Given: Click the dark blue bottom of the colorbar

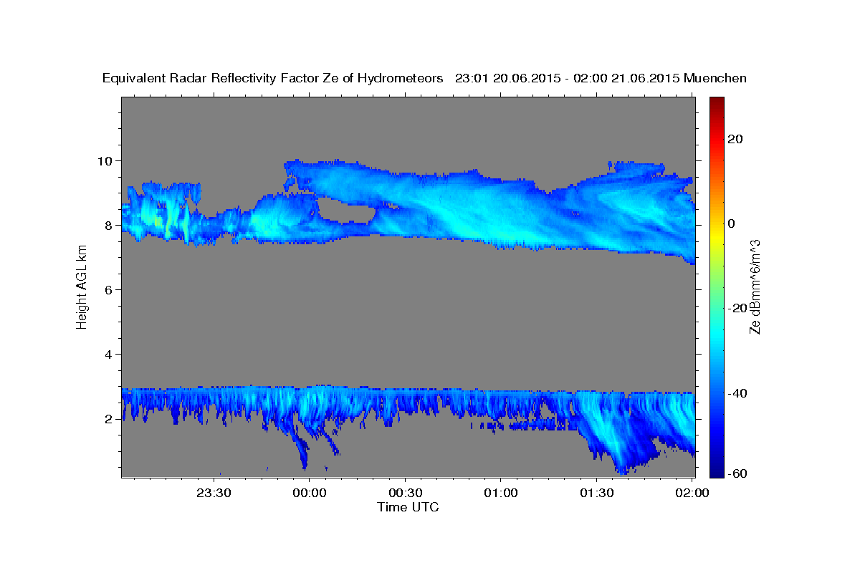Looking at the screenshot, I should point(716,468).
